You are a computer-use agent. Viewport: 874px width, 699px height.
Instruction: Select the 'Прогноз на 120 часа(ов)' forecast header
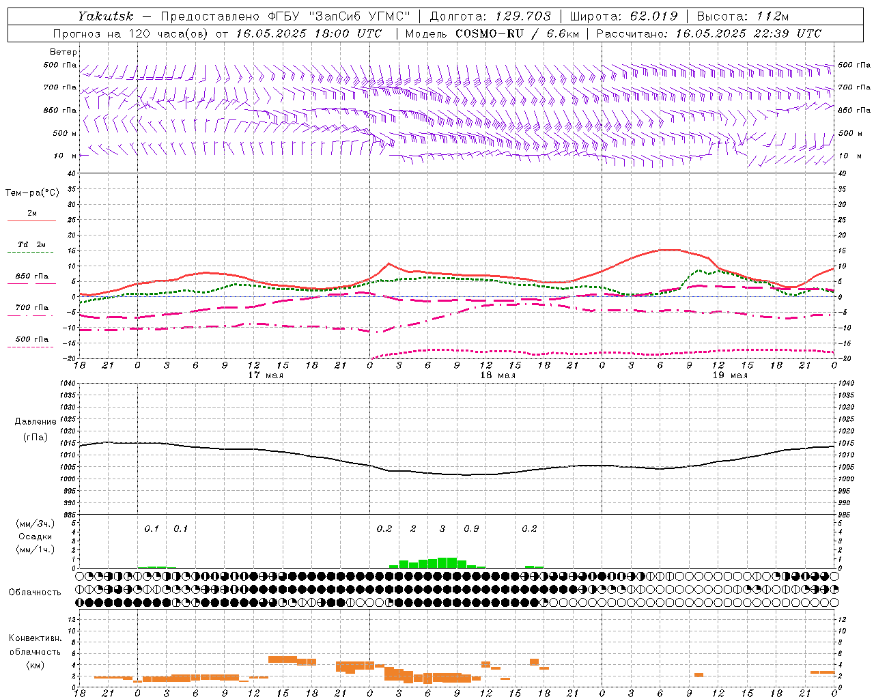131,33
